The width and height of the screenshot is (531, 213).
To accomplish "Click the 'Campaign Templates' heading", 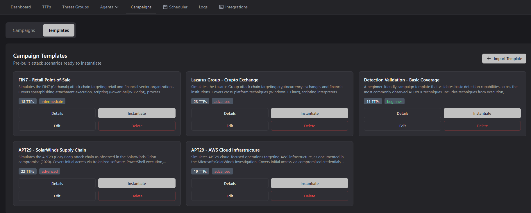I will tap(40, 56).
